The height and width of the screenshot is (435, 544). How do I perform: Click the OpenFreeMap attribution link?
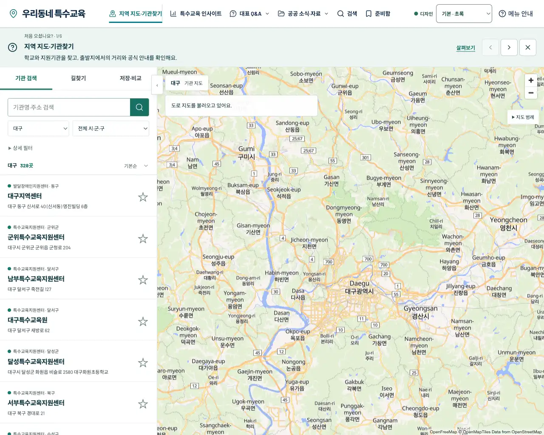pyautogui.click(x=443, y=432)
